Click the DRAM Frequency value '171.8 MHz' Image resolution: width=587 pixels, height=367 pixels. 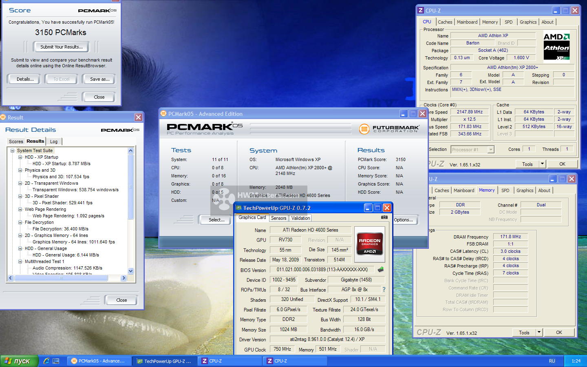pyautogui.click(x=511, y=237)
